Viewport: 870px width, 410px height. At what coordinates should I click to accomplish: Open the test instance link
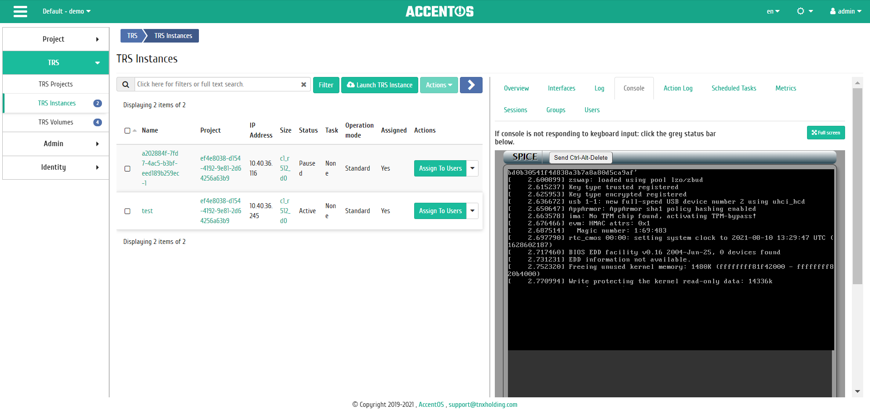point(147,211)
